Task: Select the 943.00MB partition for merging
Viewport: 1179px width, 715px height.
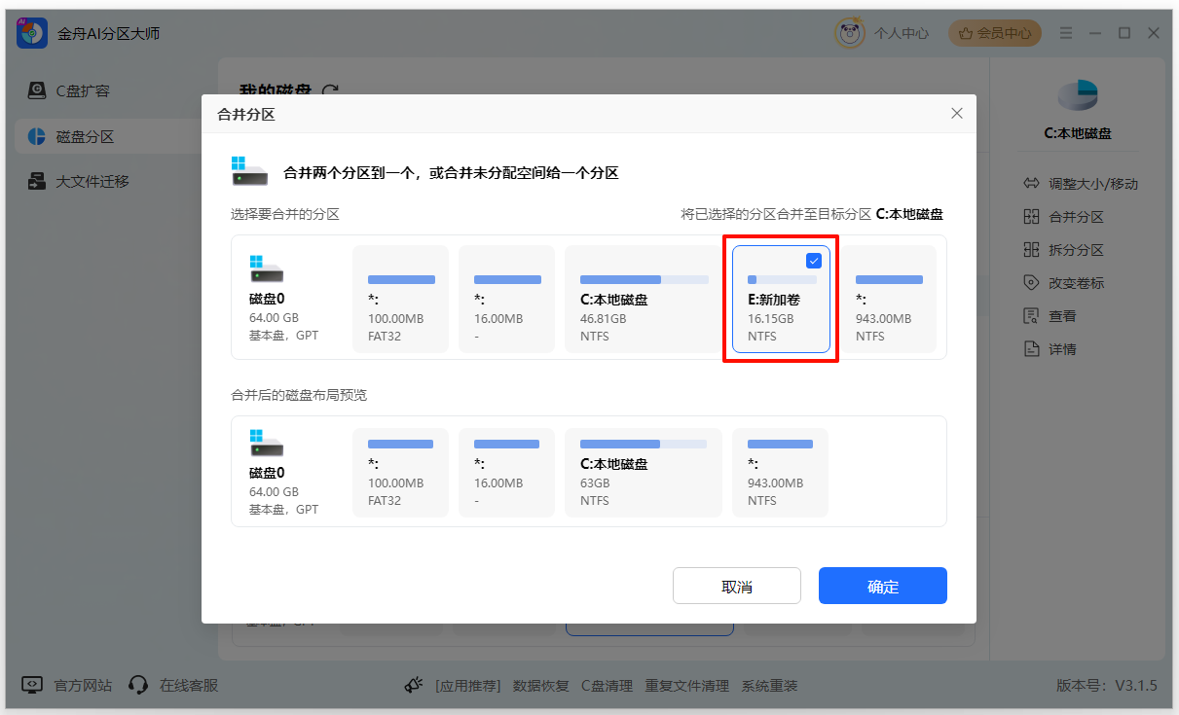Action: click(889, 299)
